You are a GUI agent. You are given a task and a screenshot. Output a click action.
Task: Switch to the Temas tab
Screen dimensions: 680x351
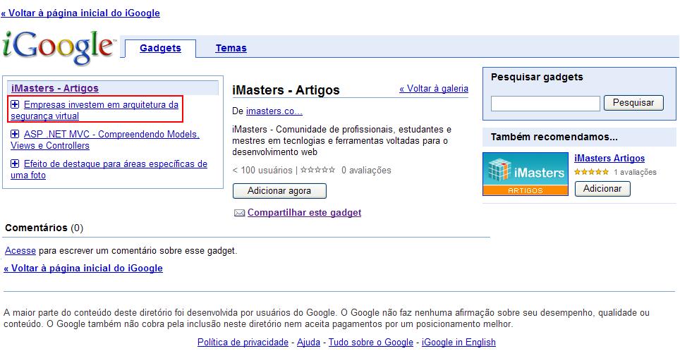(x=231, y=48)
